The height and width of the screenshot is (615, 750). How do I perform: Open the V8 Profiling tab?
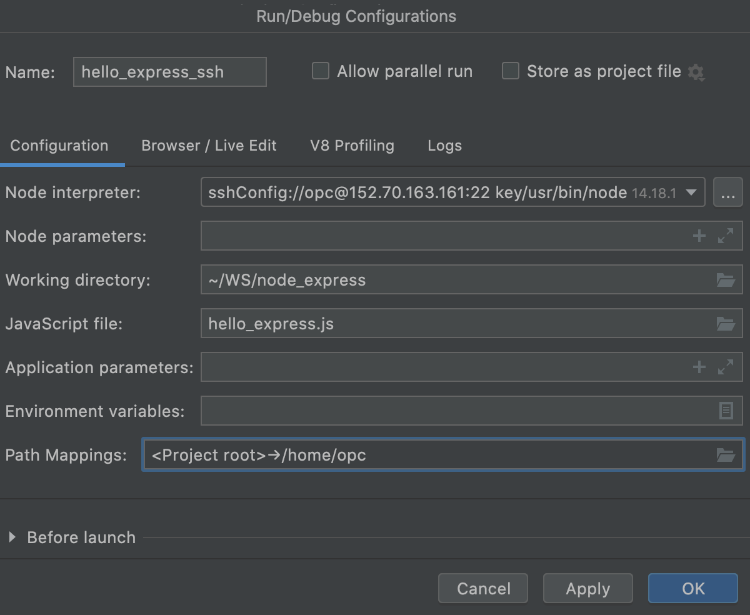(x=352, y=145)
